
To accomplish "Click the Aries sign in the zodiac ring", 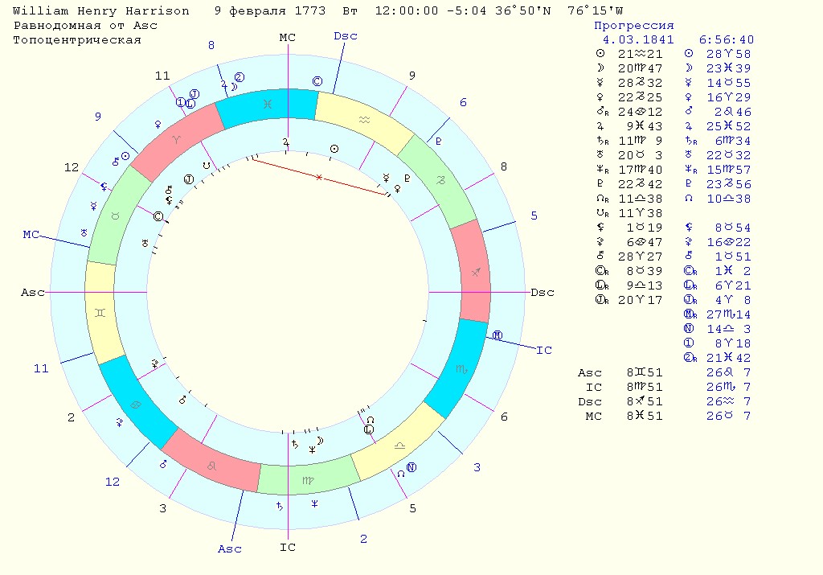I will click(174, 140).
